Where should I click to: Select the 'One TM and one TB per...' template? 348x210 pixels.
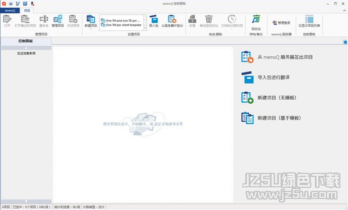[120, 21]
